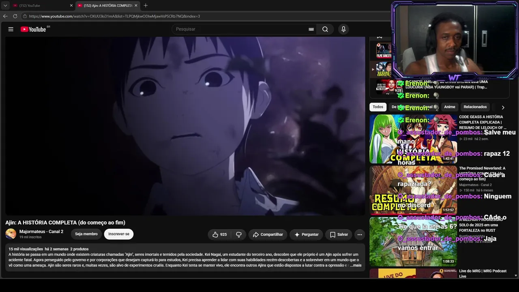Save the video with Salvar
The image size is (519, 292).
point(339,234)
